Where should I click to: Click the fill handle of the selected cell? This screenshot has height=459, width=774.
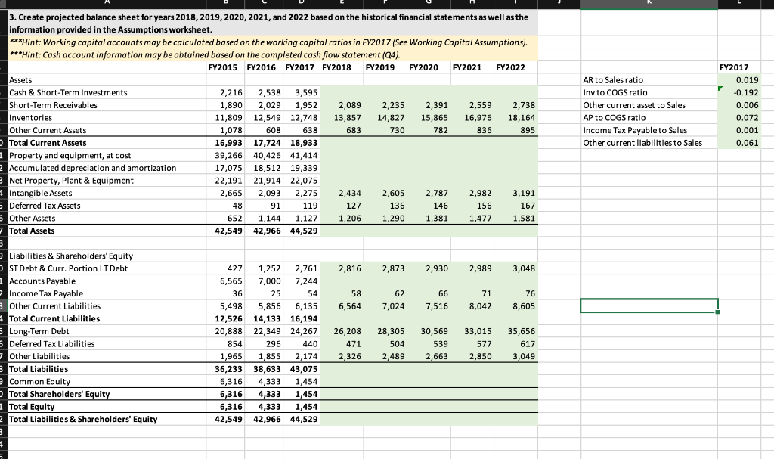tap(717, 311)
